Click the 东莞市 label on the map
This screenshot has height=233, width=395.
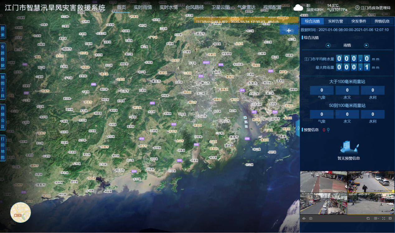pos(252,83)
